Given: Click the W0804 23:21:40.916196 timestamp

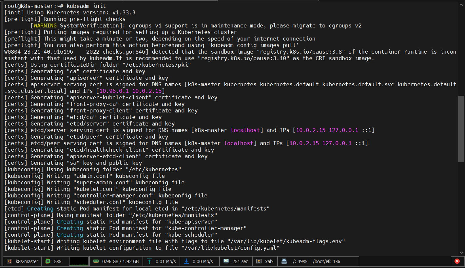Looking at the screenshot, I should (39, 52).
